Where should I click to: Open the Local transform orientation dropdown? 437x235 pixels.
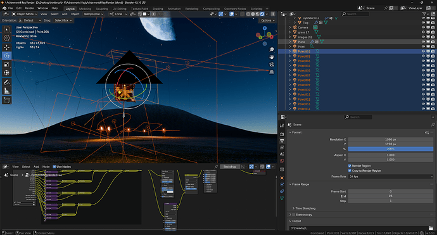pyautogui.click(x=118, y=14)
